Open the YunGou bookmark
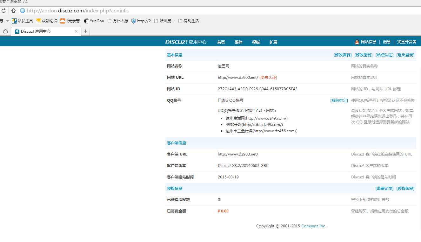Viewport: 421px width, 242px height. click(94, 21)
